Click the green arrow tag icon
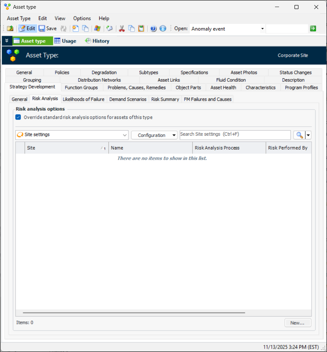 pos(109,28)
